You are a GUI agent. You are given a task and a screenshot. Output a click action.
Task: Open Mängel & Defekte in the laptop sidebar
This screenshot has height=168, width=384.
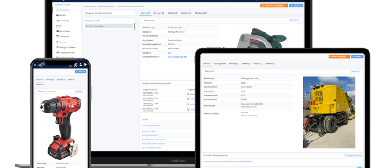[66, 47]
